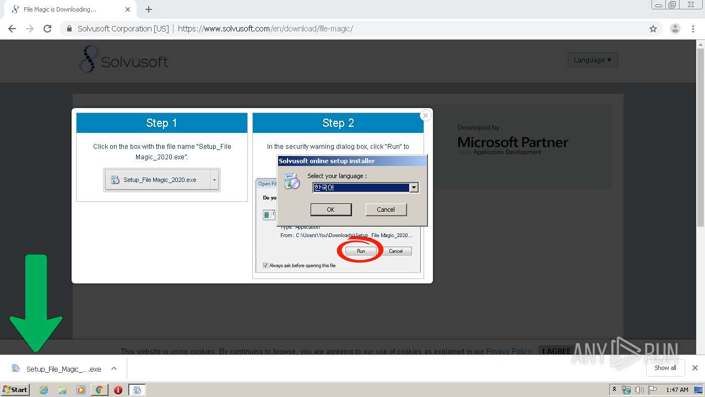Open volume control in tray
This screenshot has height=397, width=705.
tap(639, 390)
